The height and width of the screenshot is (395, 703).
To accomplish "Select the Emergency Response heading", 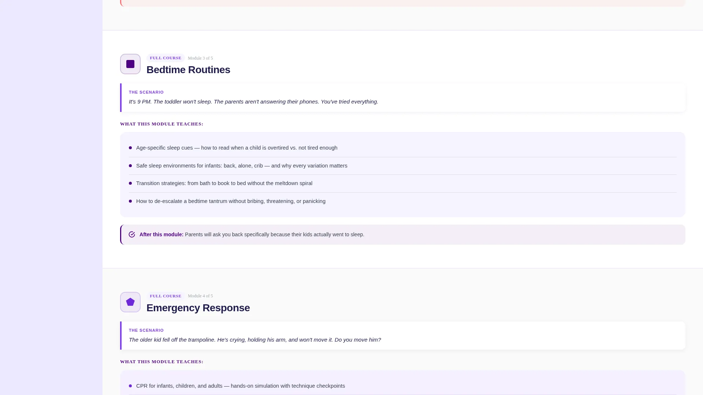I will pos(198,308).
